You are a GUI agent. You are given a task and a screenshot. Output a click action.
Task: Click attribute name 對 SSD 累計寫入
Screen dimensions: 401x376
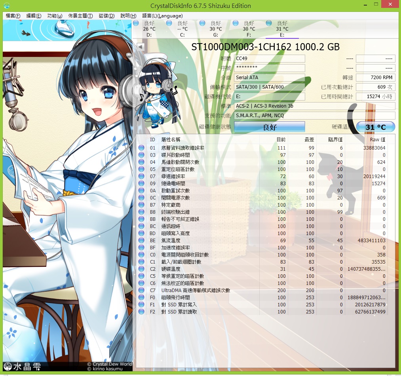pyautogui.click(x=179, y=305)
